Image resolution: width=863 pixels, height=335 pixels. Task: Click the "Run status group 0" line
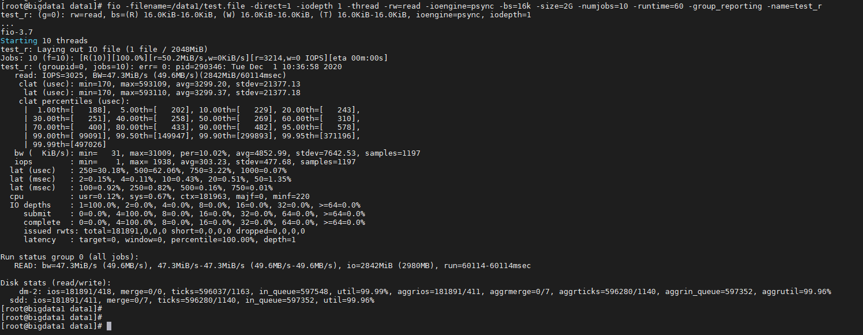tap(69, 257)
